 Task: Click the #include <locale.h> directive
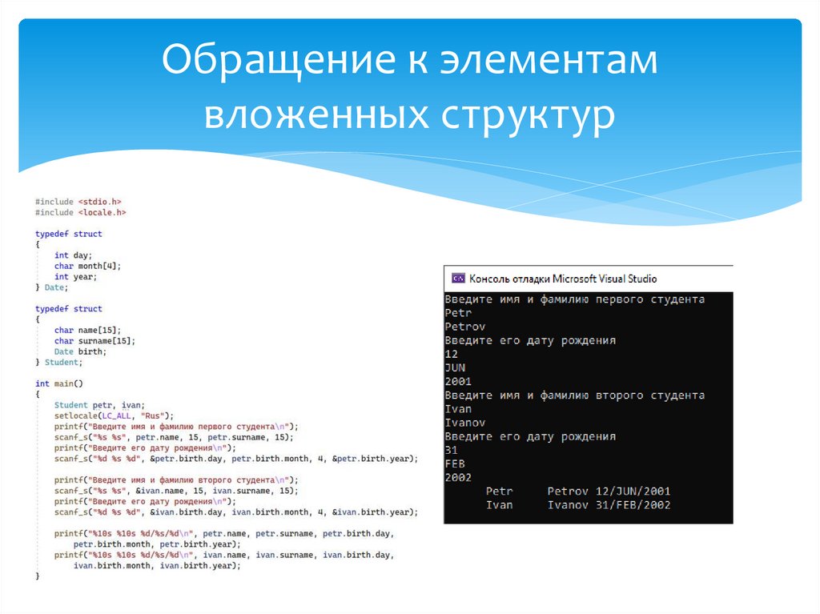82,212
